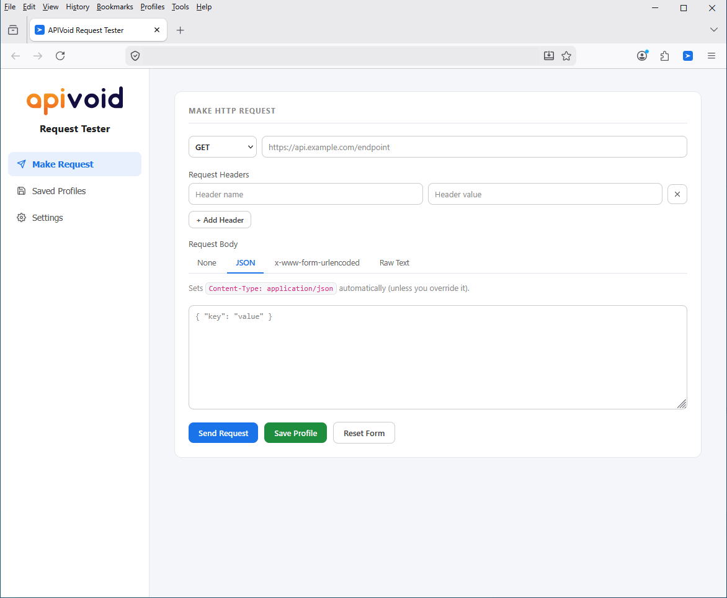Open the Help menu
727x598 pixels.
click(204, 7)
